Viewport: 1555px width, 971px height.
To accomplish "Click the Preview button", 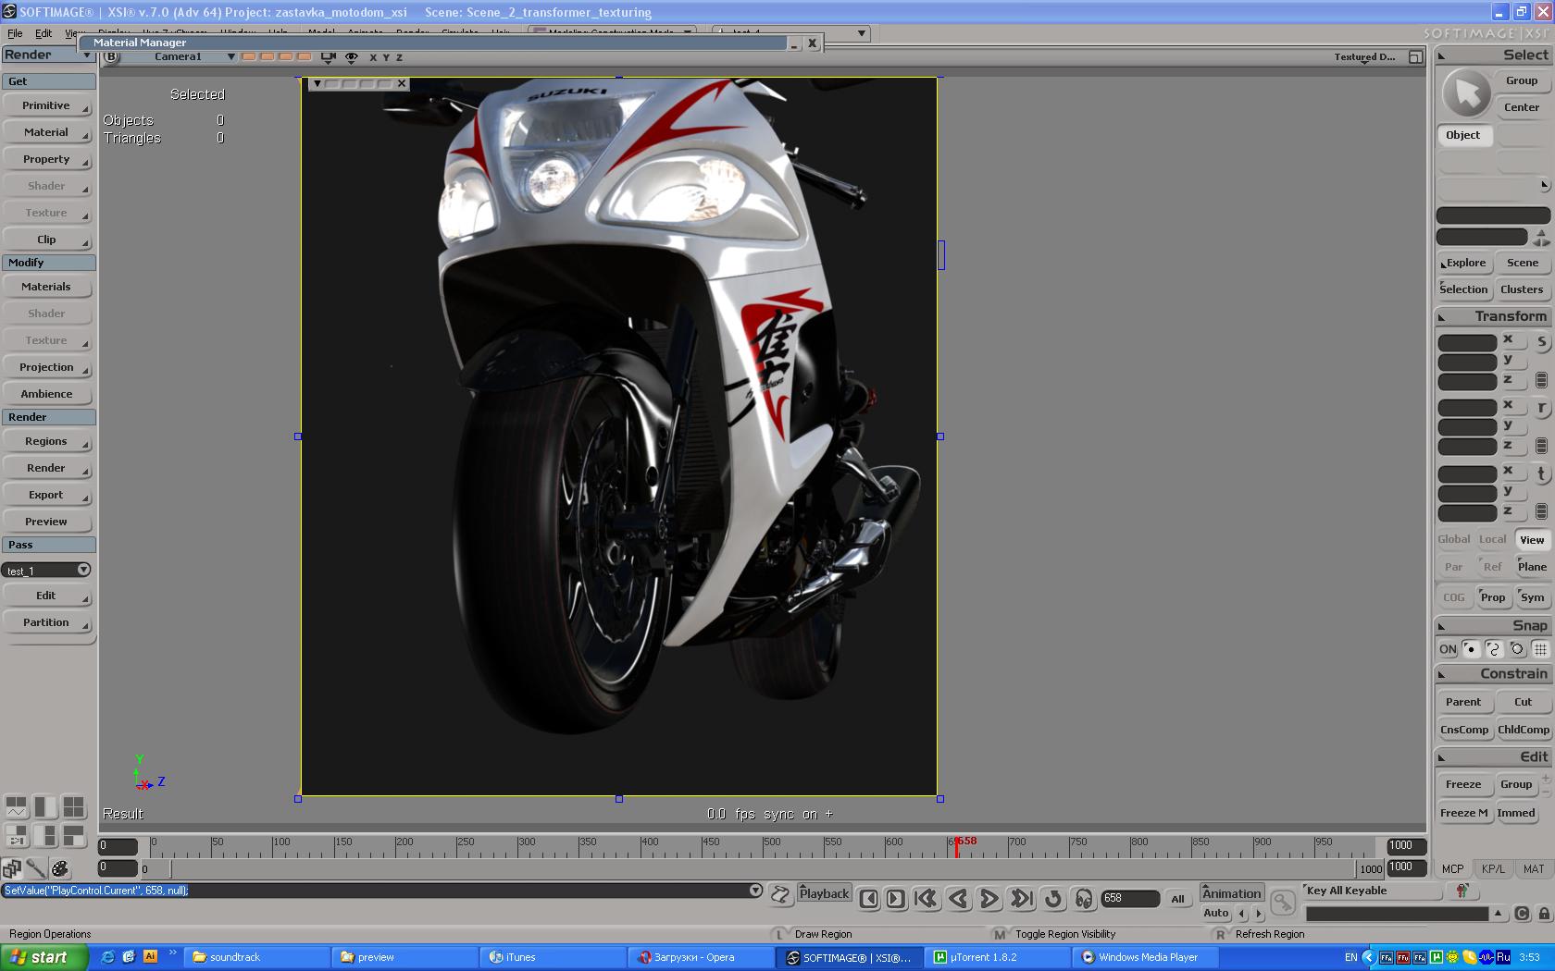I will coord(46,522).
